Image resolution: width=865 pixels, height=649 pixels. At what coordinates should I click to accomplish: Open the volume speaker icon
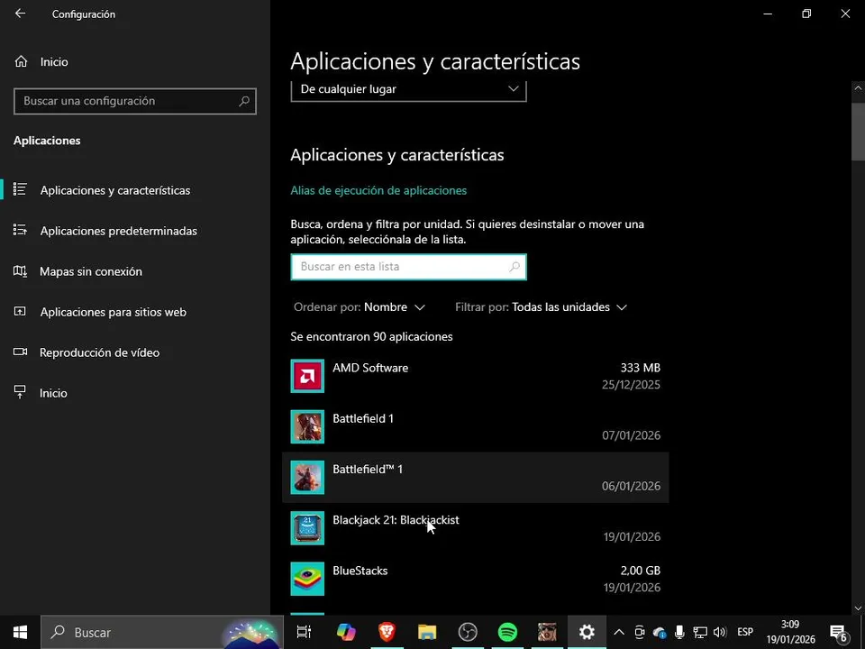[719, 633]
